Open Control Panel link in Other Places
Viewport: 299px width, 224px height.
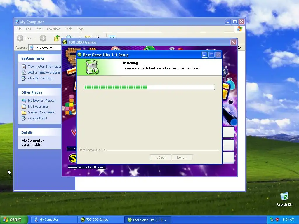(x=37, y=118)
